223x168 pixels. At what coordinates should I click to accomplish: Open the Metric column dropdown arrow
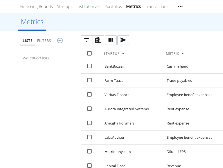(183, 54)
